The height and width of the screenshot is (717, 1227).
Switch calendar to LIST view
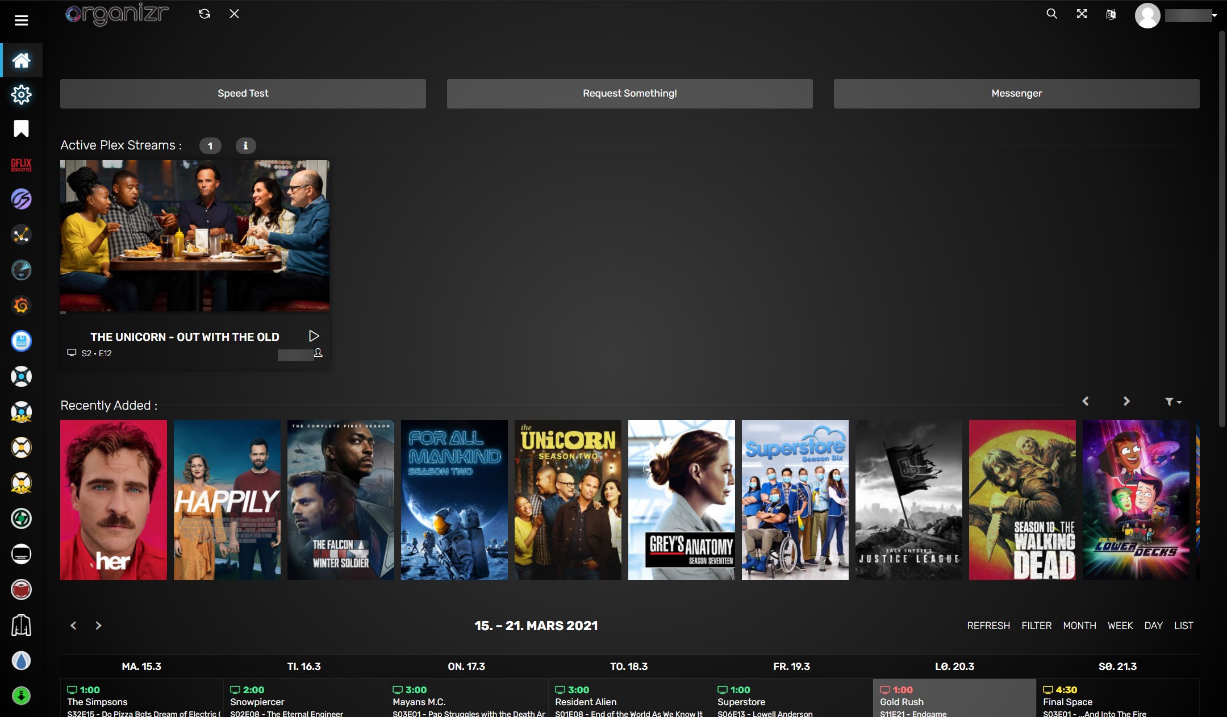pyautogui.click(x=1183, y=626)
